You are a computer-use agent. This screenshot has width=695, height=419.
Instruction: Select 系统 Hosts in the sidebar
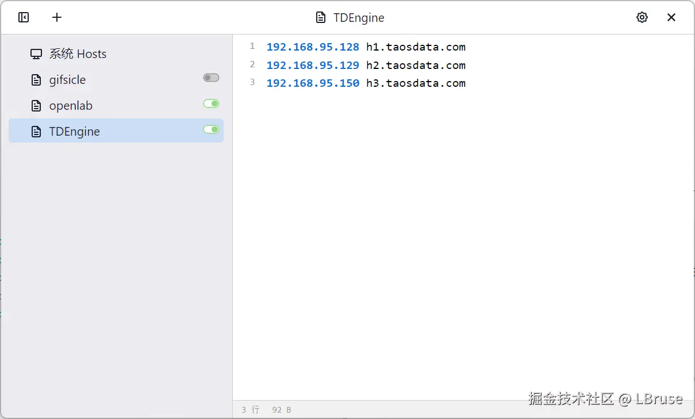(x=116, y=54)
